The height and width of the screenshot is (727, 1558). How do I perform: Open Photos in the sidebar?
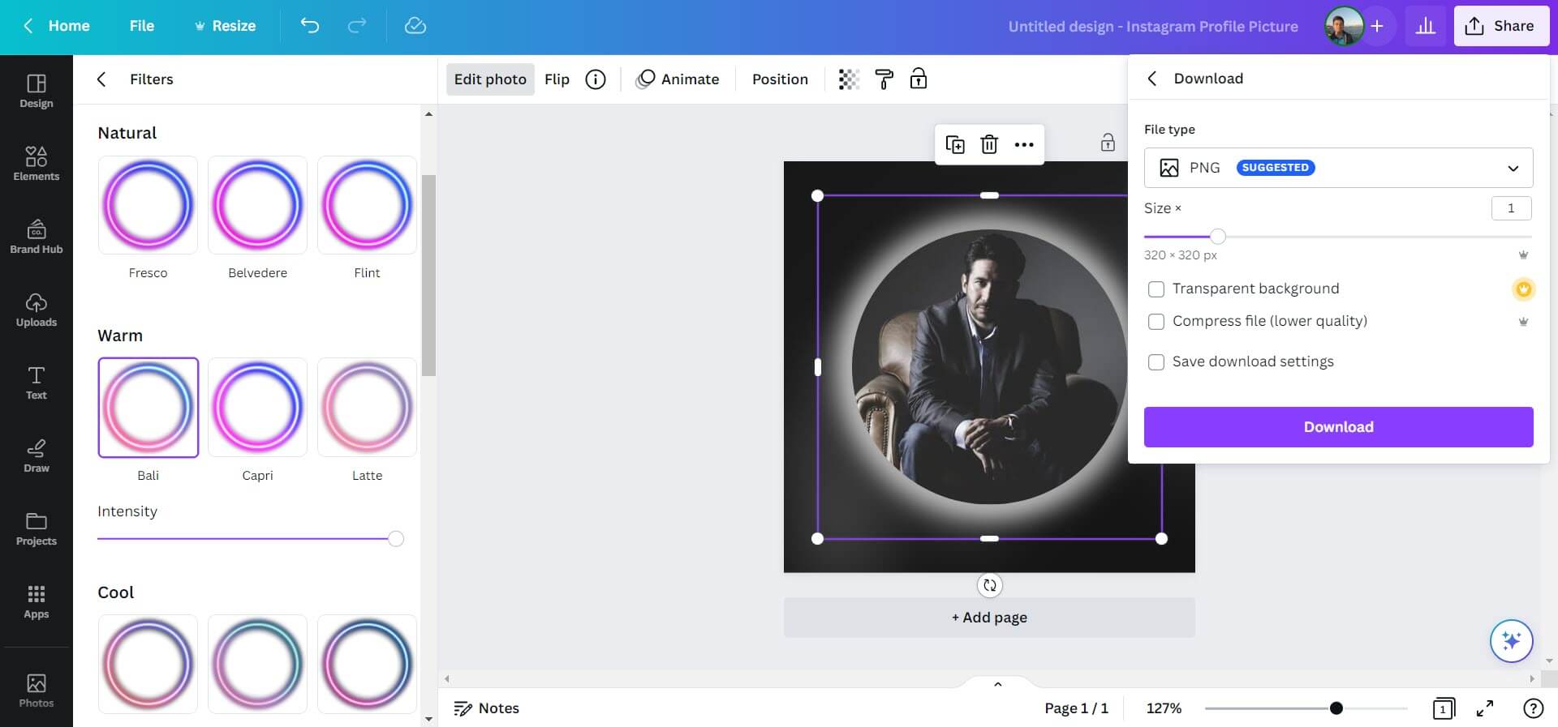[x=37, y=691]
